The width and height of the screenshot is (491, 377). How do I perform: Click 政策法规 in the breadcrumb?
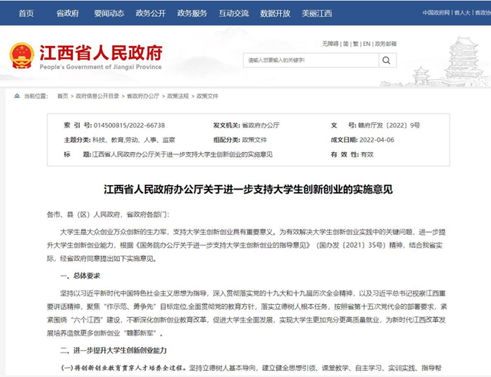click(177, 96)
